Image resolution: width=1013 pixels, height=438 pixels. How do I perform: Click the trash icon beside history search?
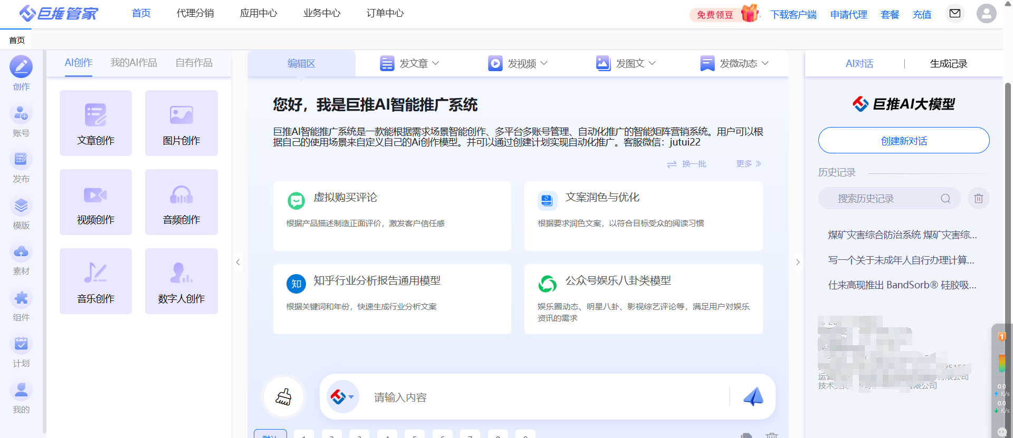[x=979, y=199]
